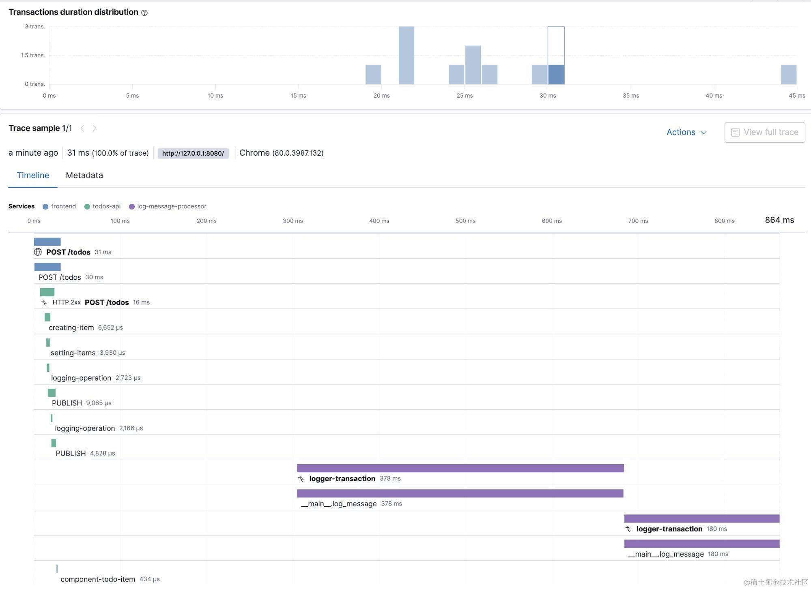Click the View full trace document icon

[735, 133]
